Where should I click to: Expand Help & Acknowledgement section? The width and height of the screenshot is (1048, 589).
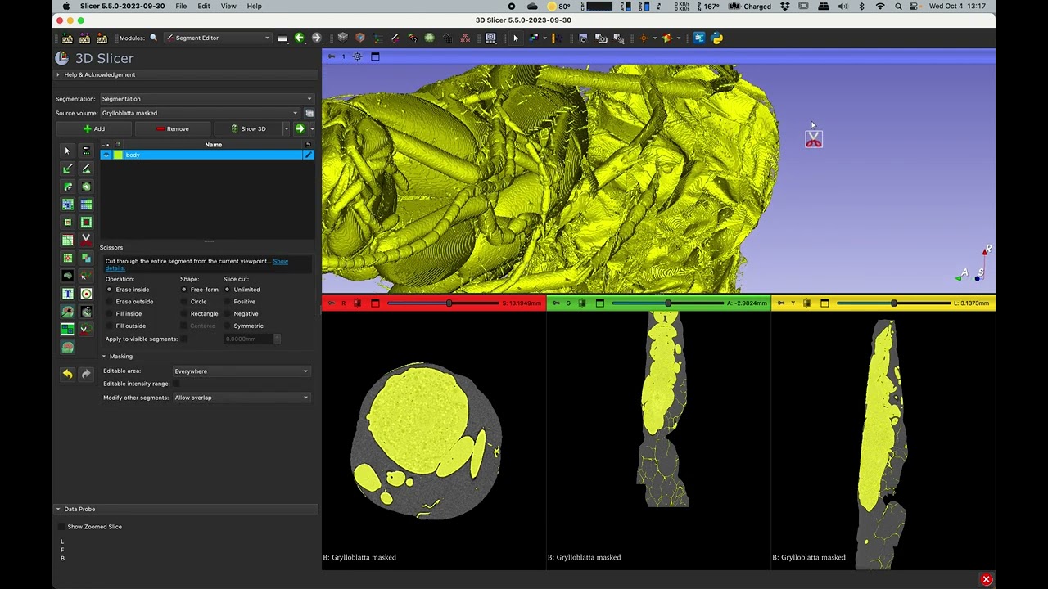pos(58,74)
